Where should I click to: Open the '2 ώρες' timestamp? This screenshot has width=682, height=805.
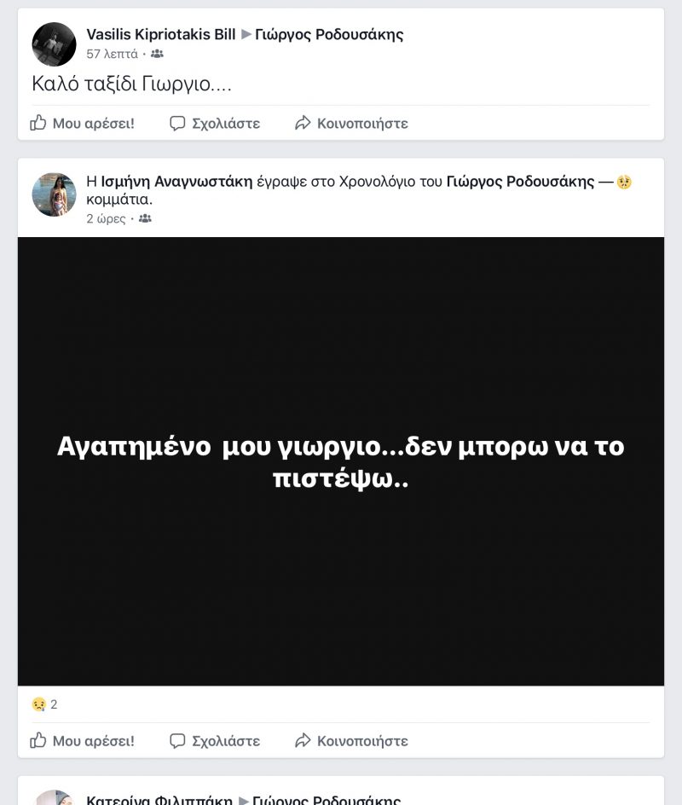click(x=106, y=218)
